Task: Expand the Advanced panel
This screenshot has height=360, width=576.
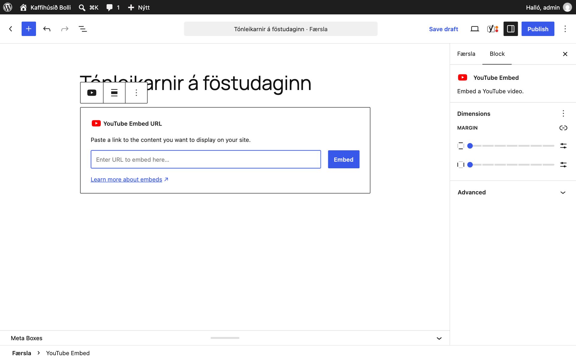Action: click(x=513, y=192)
